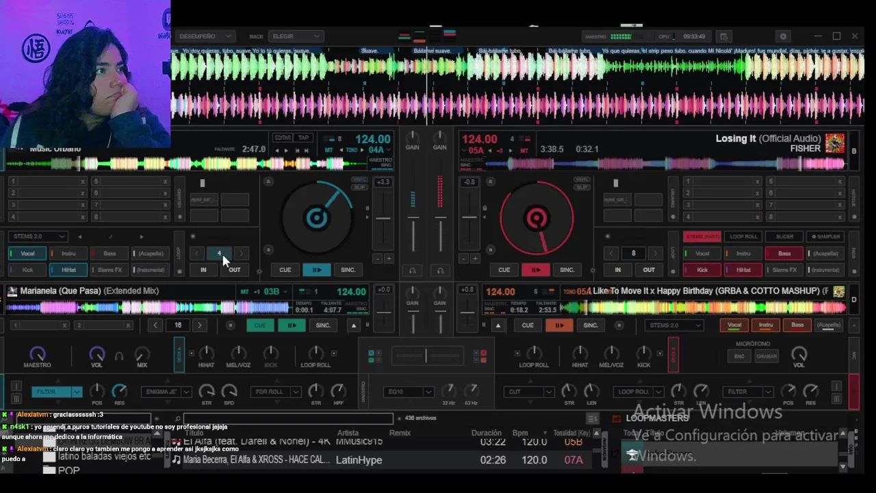Viewport: 876px width, 493px height.
Task: Open the POP folder in browser tree
Action: (x=69, y=470)
